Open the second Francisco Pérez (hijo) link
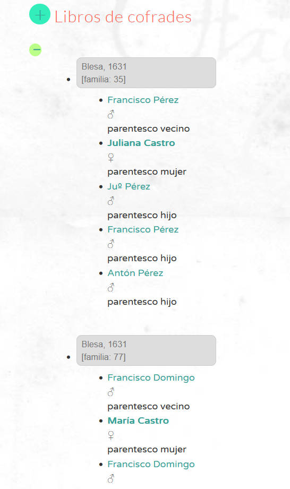 pos(143,229)
